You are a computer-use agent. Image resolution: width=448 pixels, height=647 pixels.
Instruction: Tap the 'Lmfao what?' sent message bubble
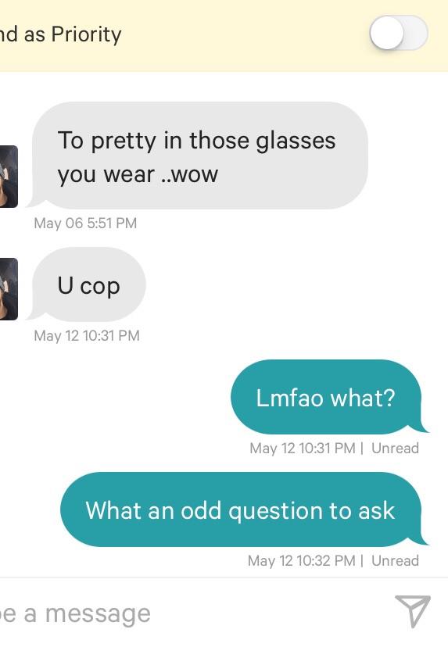[329, 397]
